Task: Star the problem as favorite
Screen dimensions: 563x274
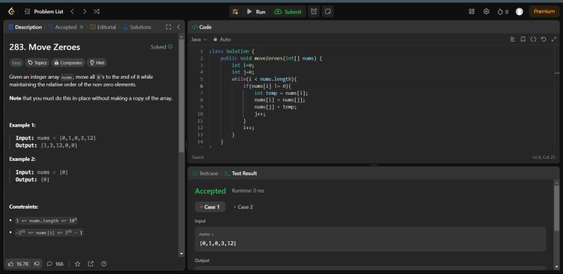Action: click(77, 264)
